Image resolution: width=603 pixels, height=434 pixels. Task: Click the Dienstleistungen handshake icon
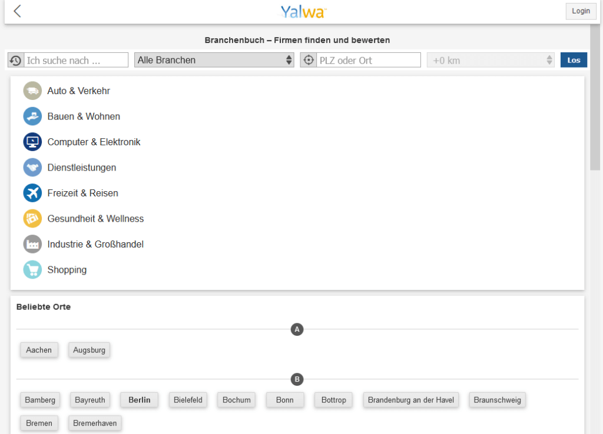[32, 168]
